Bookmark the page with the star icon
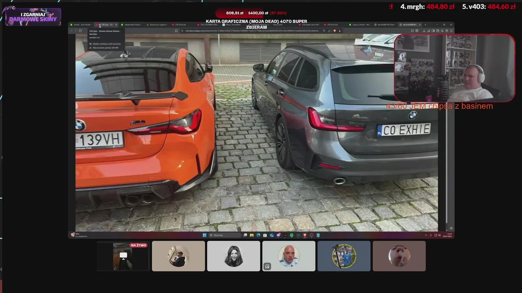The height and width of the screenshot is (293, 522). click(176, 31)
